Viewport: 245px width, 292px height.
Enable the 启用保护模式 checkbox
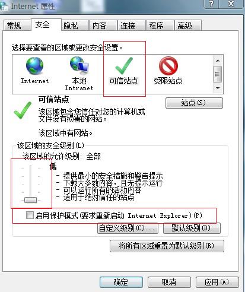tap(30, 215)
